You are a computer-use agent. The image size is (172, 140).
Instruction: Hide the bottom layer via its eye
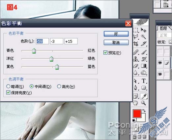pos(160,74)
